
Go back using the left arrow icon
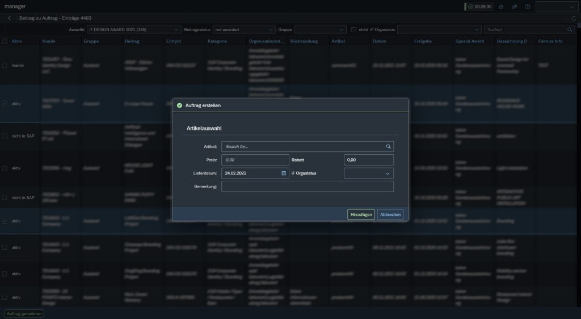coord(10,18)
